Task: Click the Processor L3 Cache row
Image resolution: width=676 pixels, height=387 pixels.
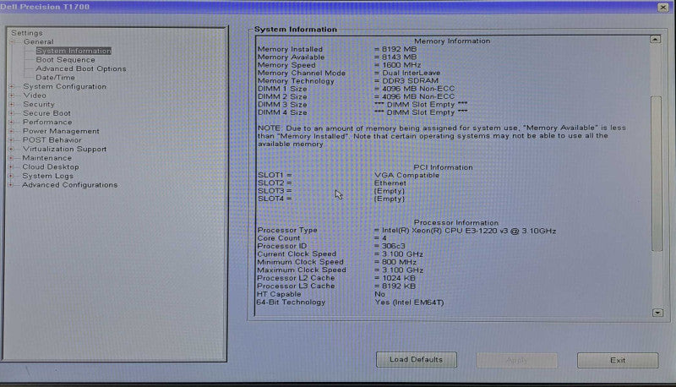Action: [x=336, y=286]
